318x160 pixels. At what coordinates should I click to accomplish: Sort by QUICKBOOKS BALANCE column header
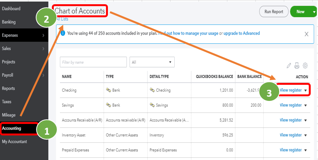coord(214,77)
